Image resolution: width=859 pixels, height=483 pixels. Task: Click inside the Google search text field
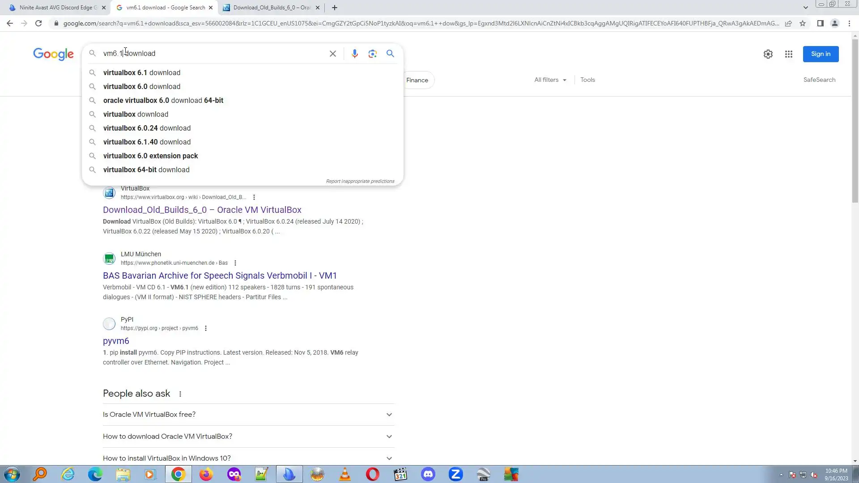click(x=215, y=53)
